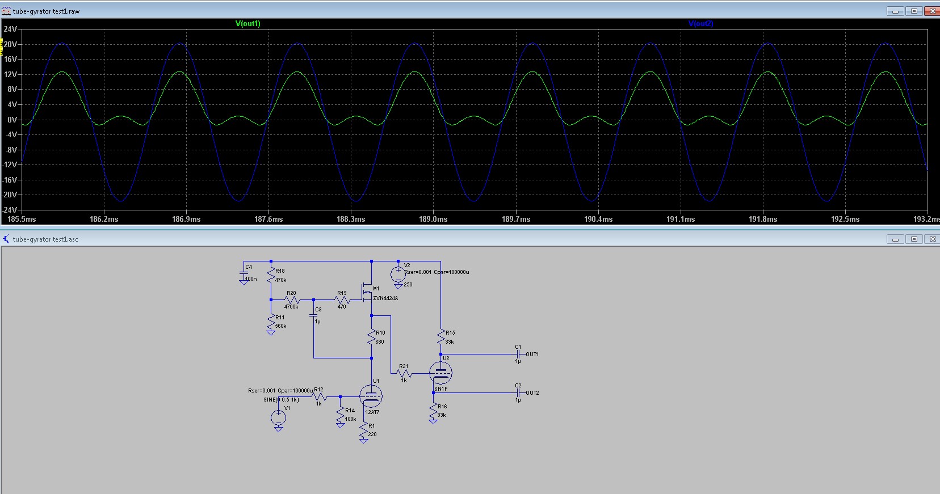This screenshot has width=940, height=494.
Task: Click the OUT1 net label
Action: tap(532, 354)
